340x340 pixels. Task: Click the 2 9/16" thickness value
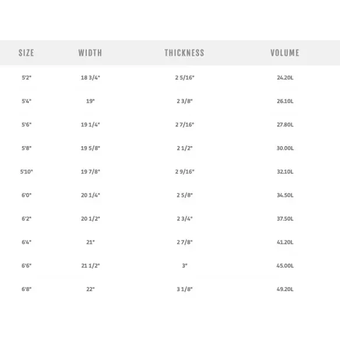185,172
